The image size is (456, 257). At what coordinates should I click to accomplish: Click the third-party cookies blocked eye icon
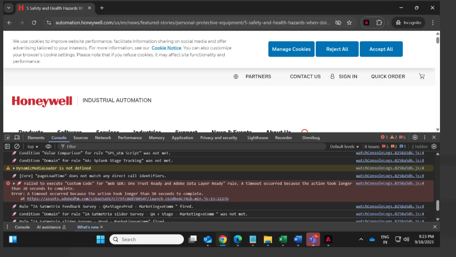338,23
